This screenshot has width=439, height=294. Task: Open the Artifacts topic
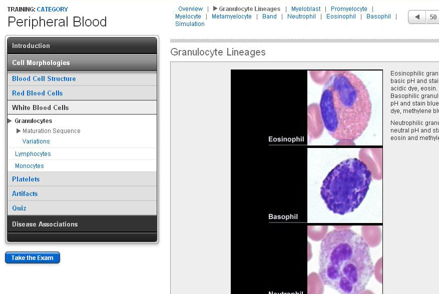click(25, 193)
